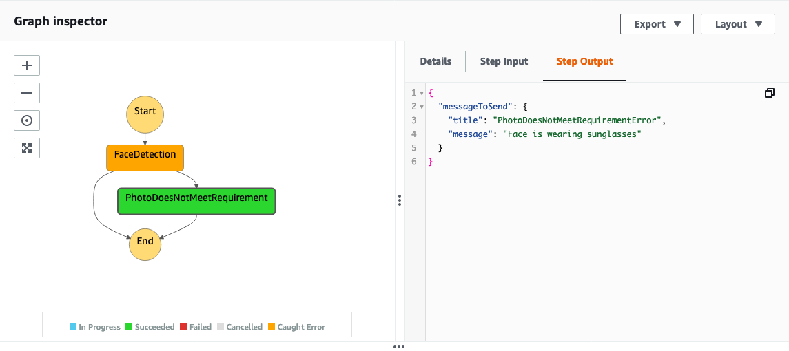This screenshot has width=789, height=351.
Task: Open the Layout dropdown
Action: pos(738,24)
